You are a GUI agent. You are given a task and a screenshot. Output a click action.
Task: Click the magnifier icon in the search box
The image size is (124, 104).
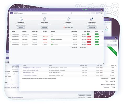pyautogui.click(x=42, y=13)
